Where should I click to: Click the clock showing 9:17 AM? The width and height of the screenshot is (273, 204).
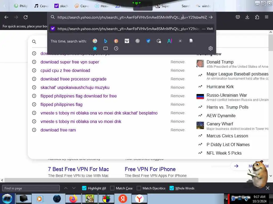tap(259, 197)
